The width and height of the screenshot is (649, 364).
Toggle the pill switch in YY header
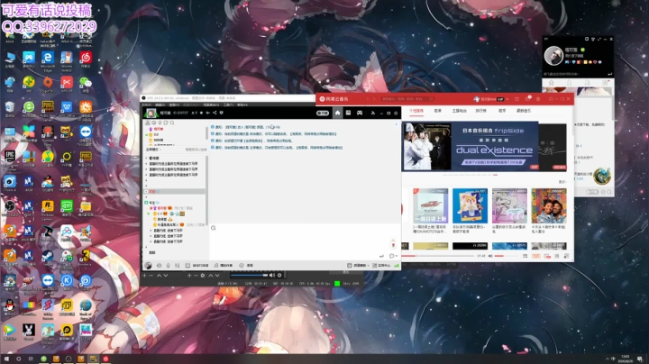[323, 113]
